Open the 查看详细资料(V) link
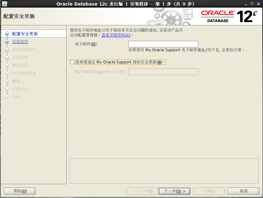This screenshot has height=198, width=263. (116, 35)
